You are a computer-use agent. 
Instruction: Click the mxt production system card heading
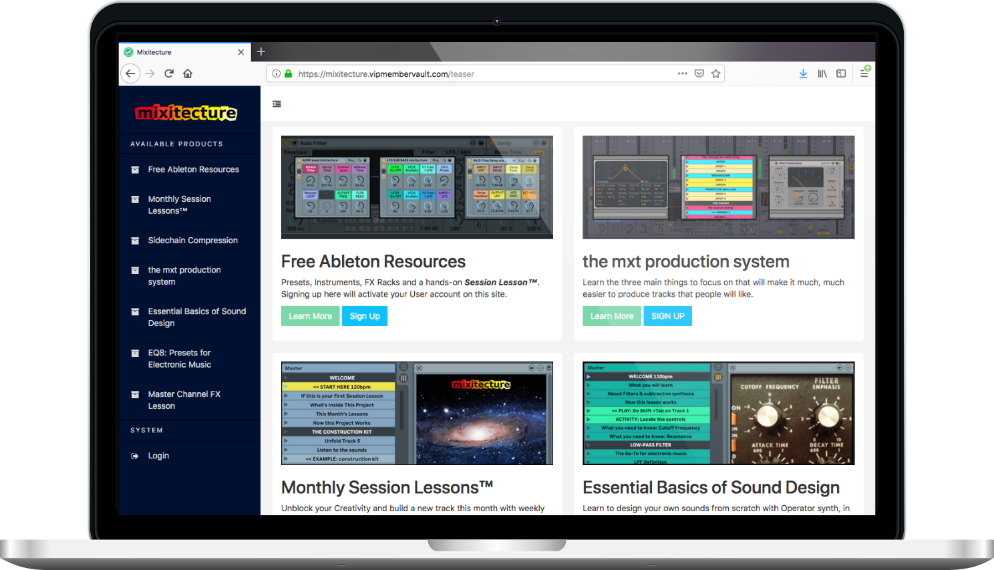[x=686, y=261]
